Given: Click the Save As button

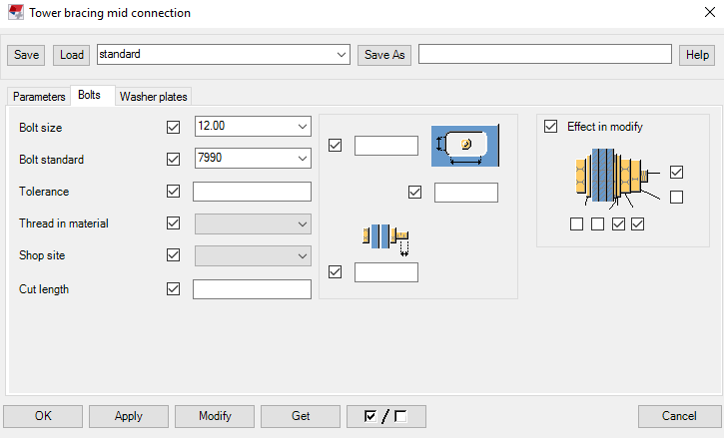Looking at the screenshot, I should [x=384, y=54].
